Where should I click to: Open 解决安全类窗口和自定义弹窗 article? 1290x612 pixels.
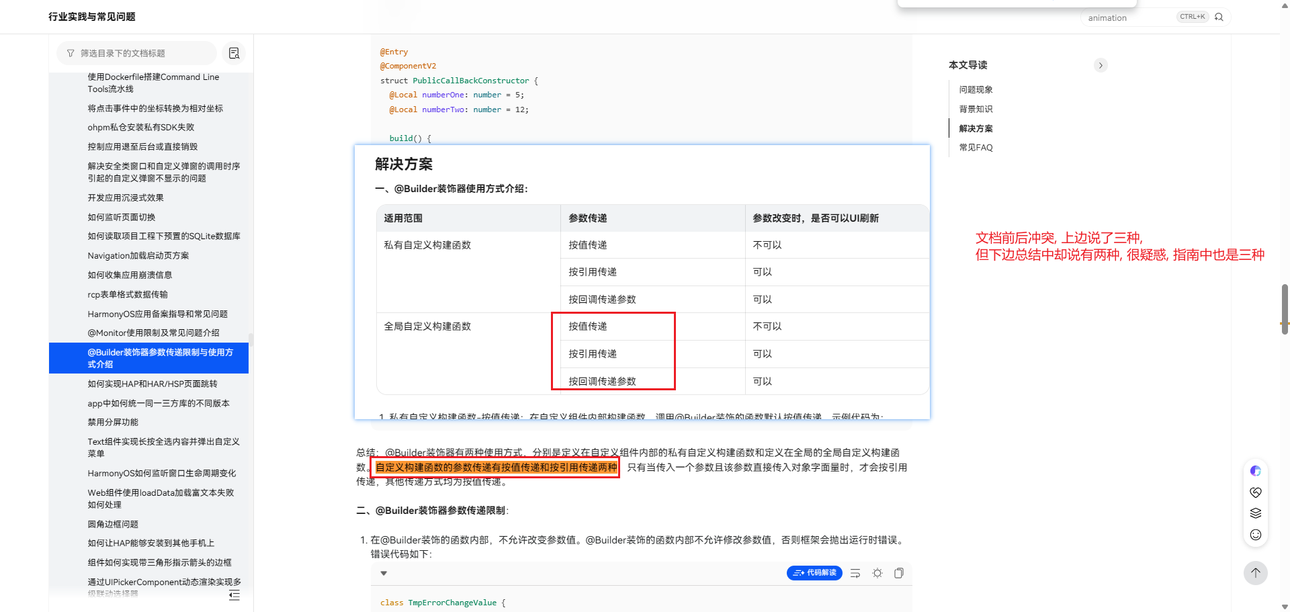(x=163, y=172)
